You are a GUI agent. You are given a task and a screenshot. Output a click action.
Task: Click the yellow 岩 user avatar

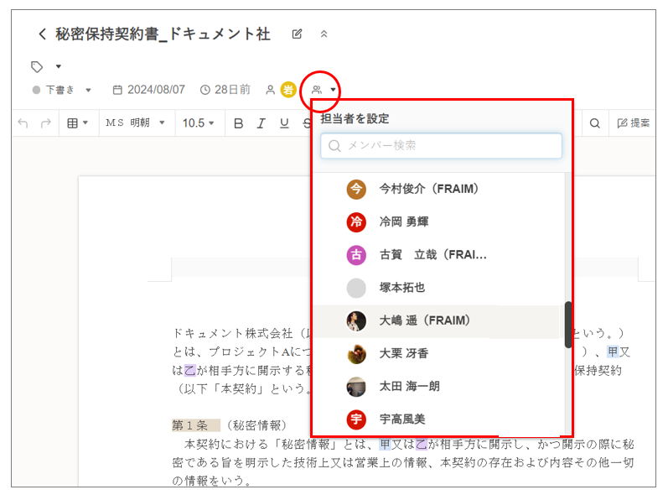(288, 90)
